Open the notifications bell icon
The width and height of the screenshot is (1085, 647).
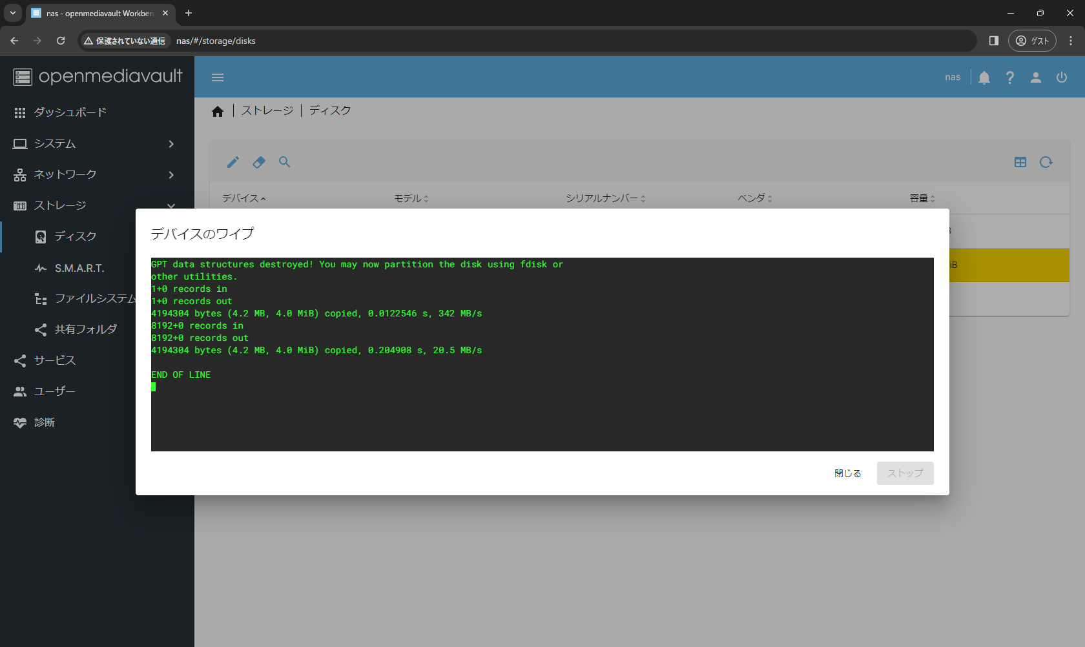pos(984,77)
